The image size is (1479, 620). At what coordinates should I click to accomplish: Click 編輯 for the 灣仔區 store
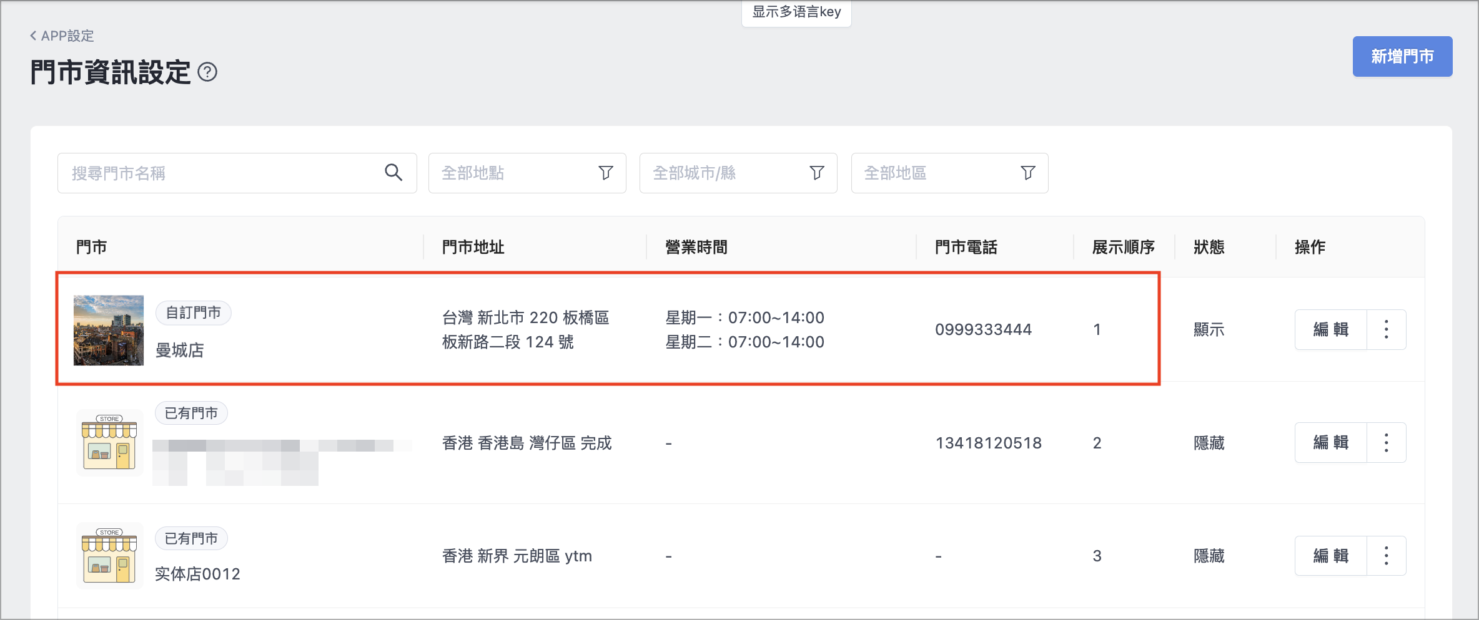1331,443
